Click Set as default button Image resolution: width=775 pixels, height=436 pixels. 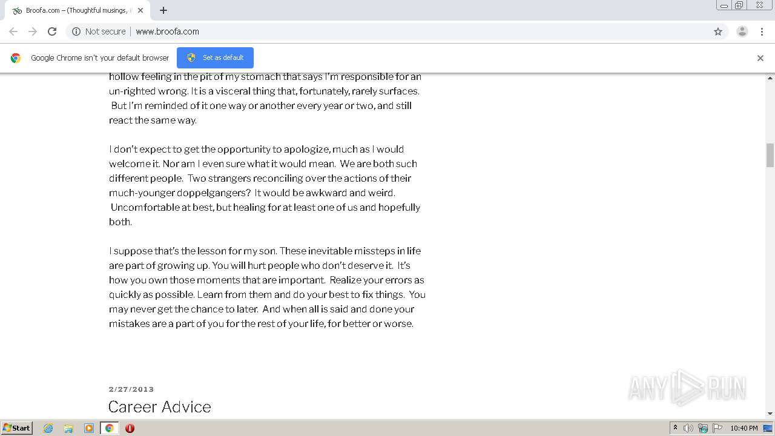coord(215,58)
